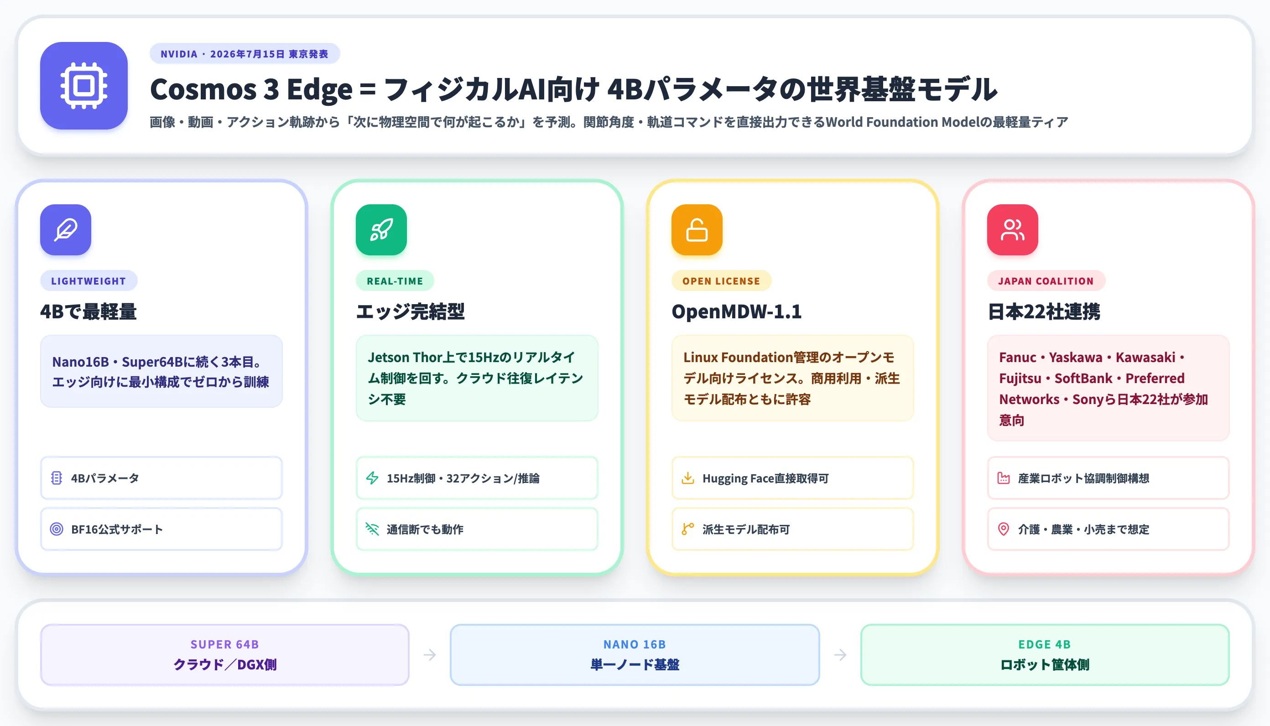Click the people icon on Japan Coalition card
This screenshot has width=1270, height=726.
[x=1013, y=230]
